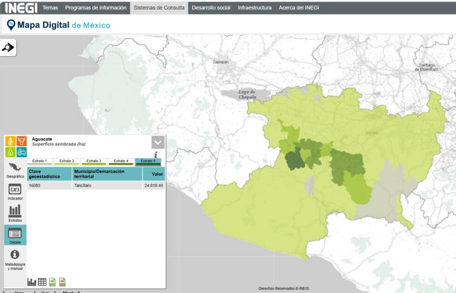This screenshot has width=456, height=293.
Task: Click the Tancítaro row in table
Action: 96,185
